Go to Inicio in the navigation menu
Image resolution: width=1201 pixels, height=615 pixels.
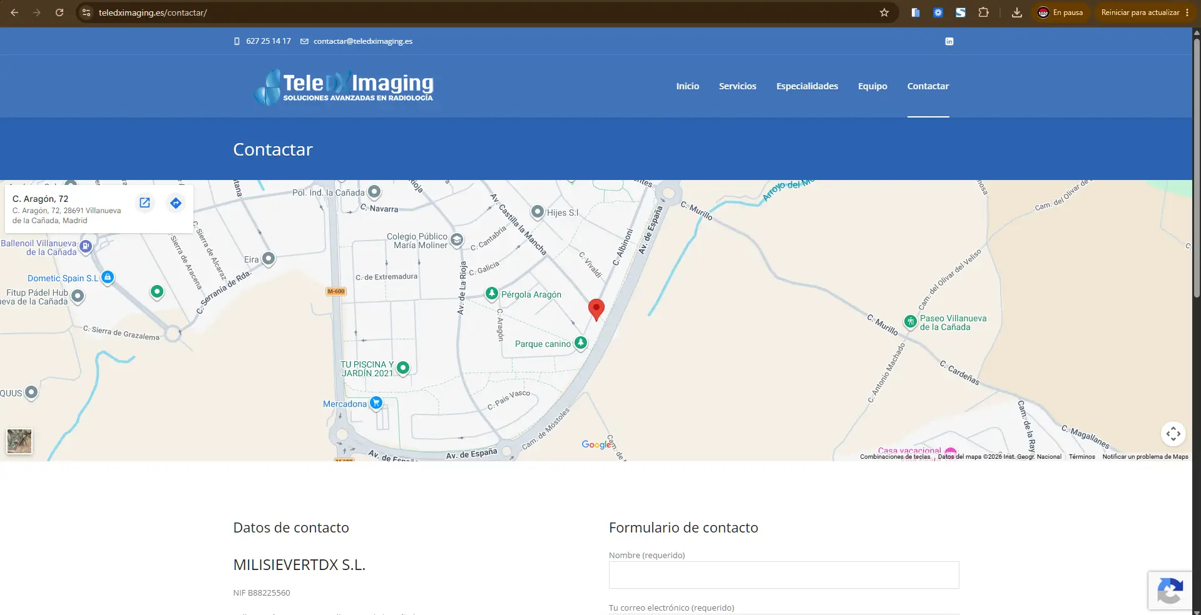pos(687,86)
